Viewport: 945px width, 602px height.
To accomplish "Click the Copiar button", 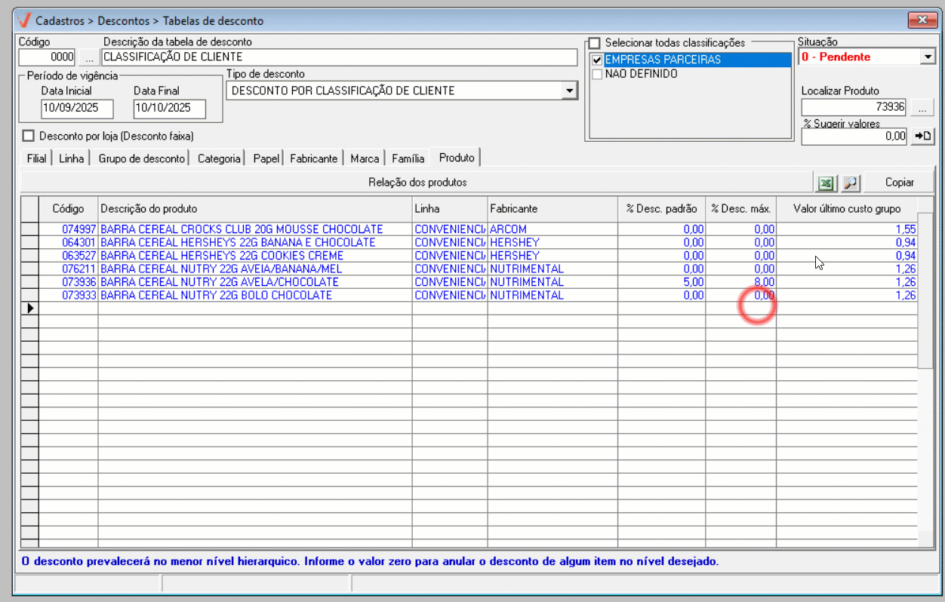I will (899, 183).
